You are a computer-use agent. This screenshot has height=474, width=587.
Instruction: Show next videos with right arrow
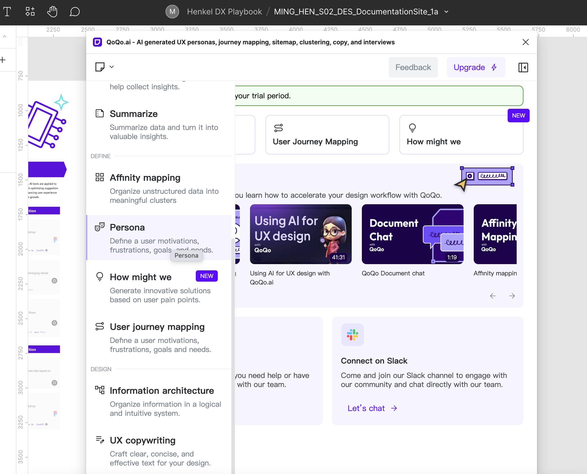(512, 296)
